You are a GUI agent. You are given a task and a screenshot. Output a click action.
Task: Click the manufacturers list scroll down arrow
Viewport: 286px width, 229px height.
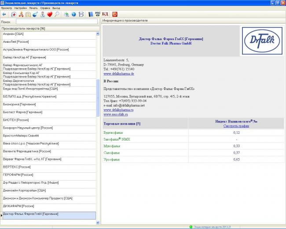pyautogui.click(x=98, y=222)
